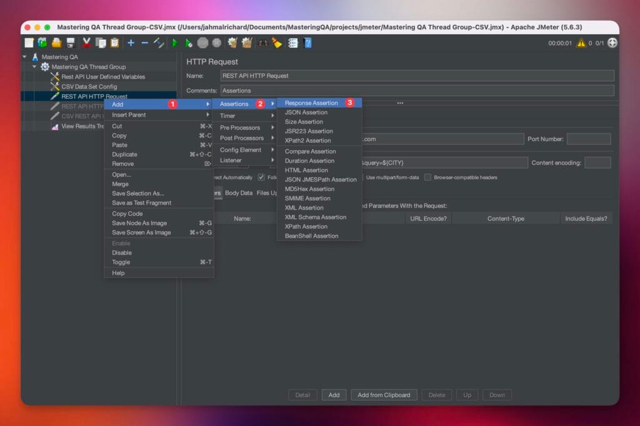Click Start No Pauses icon

point(189,43)
